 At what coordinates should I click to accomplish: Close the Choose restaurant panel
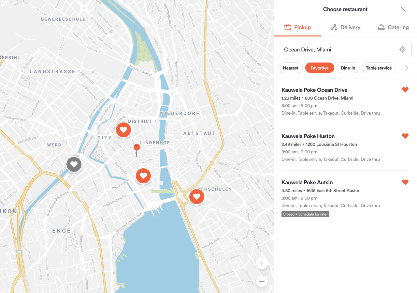(x=403, y=9)
